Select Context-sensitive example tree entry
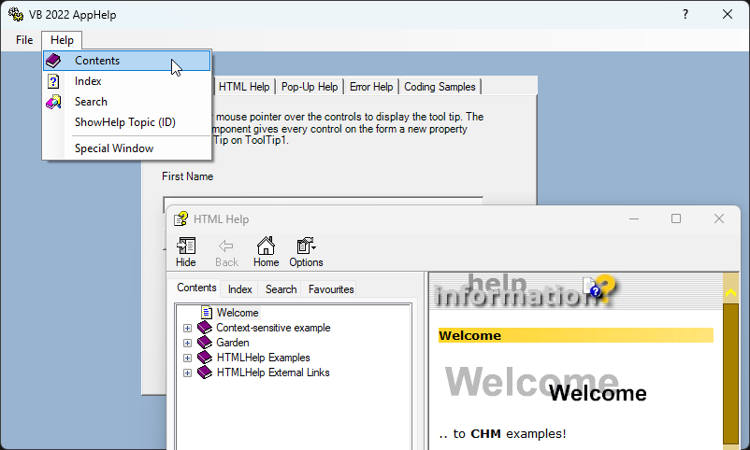 pos(273,328)
